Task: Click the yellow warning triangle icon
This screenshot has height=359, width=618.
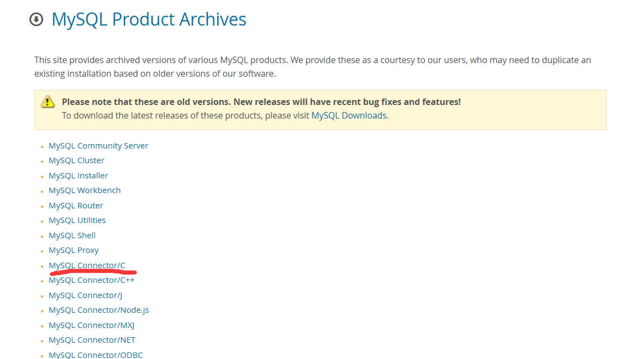Action: tap(47, 102)
